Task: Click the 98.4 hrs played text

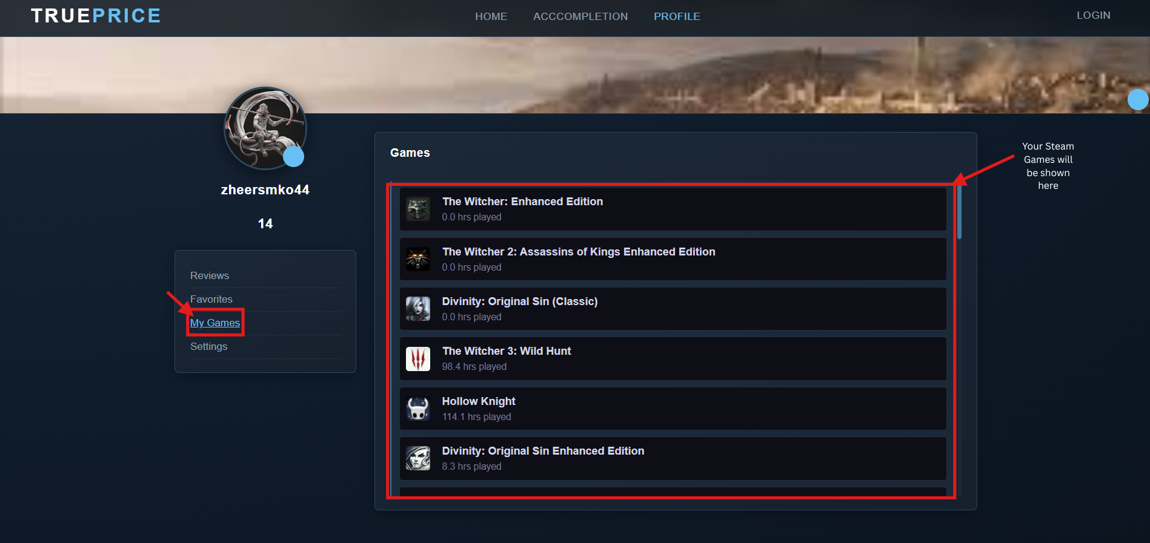Action: click(474, 366)
